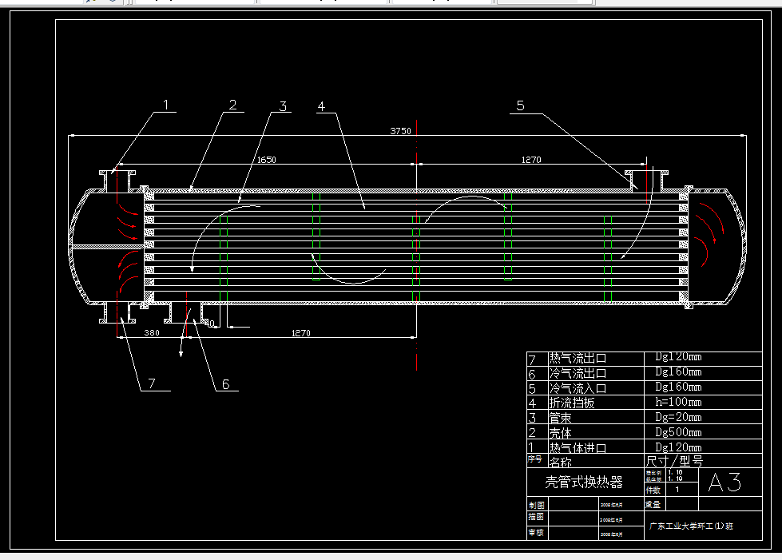Select the overall length dimension 3750
782x560 pixels.
click(x=400, y=131)
